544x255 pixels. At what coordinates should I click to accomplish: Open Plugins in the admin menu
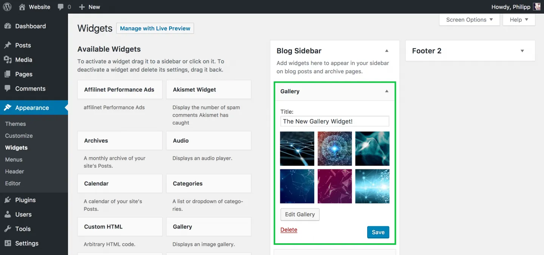34,200
